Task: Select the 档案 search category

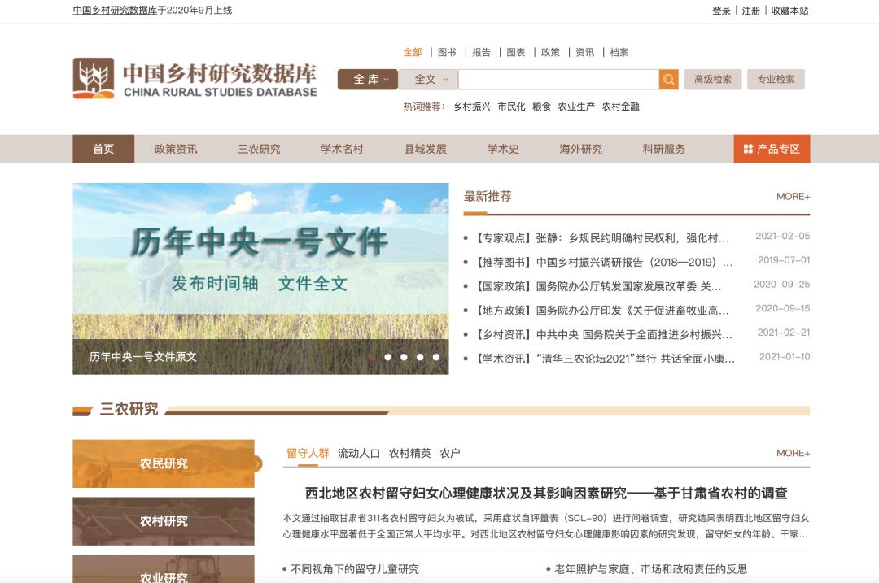Action: pyautogui.click(x=619, y=52)
